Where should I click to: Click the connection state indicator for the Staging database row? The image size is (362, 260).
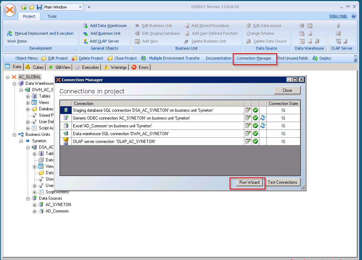283,110
